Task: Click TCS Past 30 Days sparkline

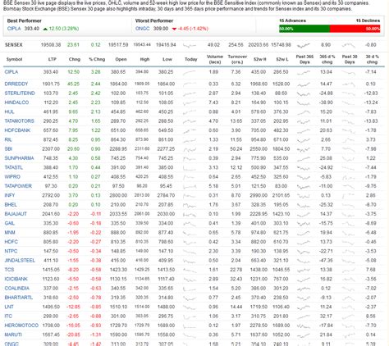Action: (x=349, y=271)
